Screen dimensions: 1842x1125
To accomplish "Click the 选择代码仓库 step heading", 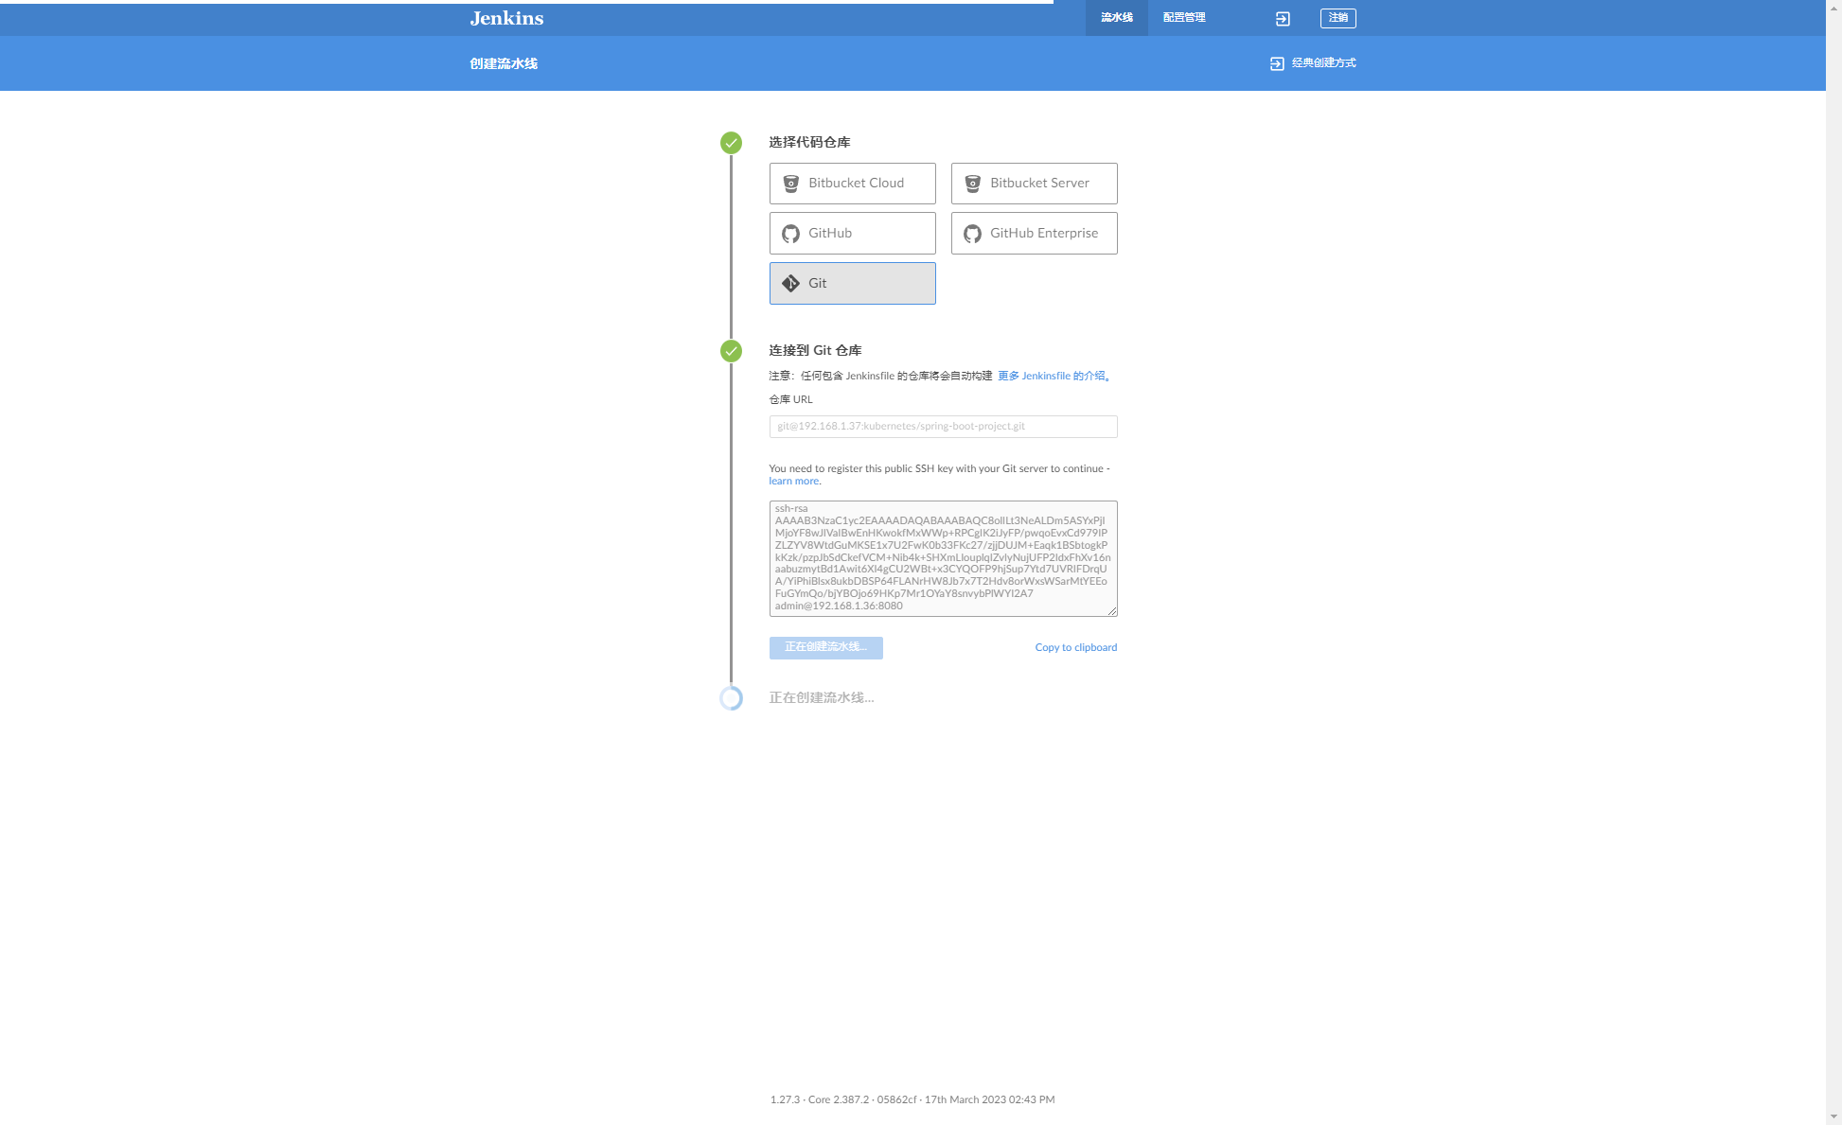I will pyautogui.click(x=809, y=142).
